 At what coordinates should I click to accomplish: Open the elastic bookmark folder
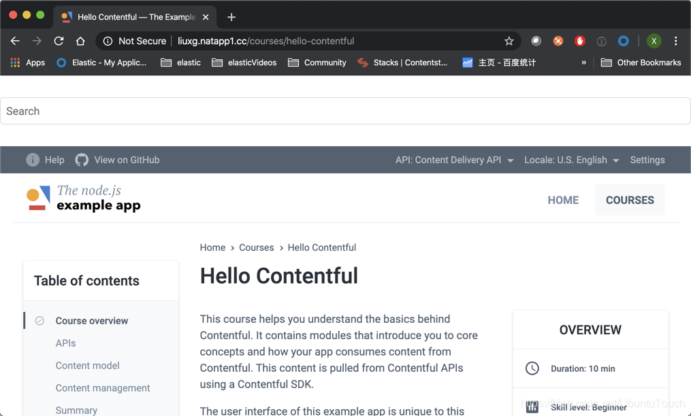tap(180, 63)
